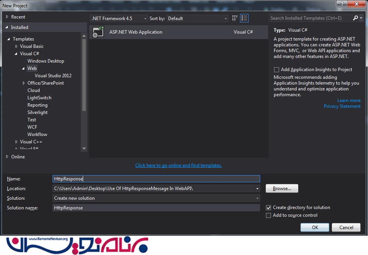
Task: Click the Solution name input field
Action: pos(156,208)
